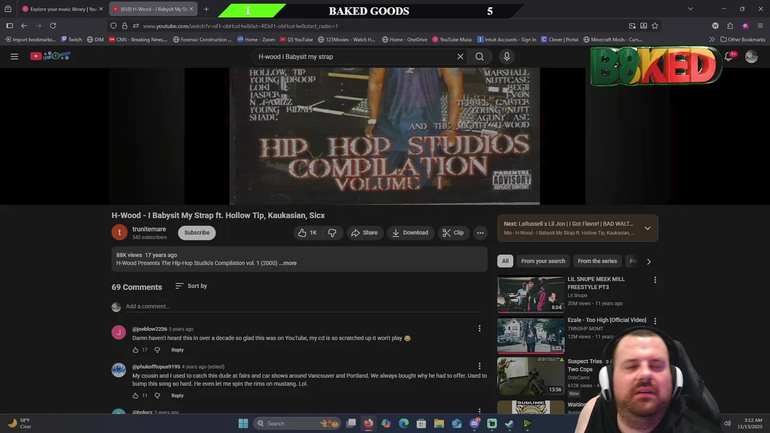Image resolution: width=770 pixels, height=433 pixels.
Task: Open more actions menu beside Clip
Action: pyautogui.click(x=480, y=233)
